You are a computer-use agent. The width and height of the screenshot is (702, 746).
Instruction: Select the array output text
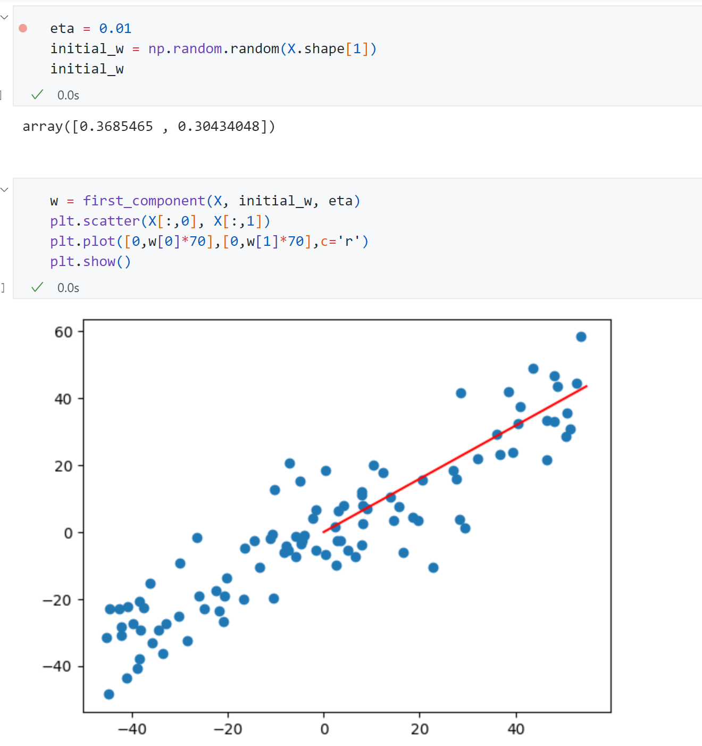pos(149,127)
